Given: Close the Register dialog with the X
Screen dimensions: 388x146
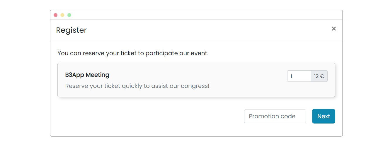Looking at the screenshot, I should coord(333,29).
